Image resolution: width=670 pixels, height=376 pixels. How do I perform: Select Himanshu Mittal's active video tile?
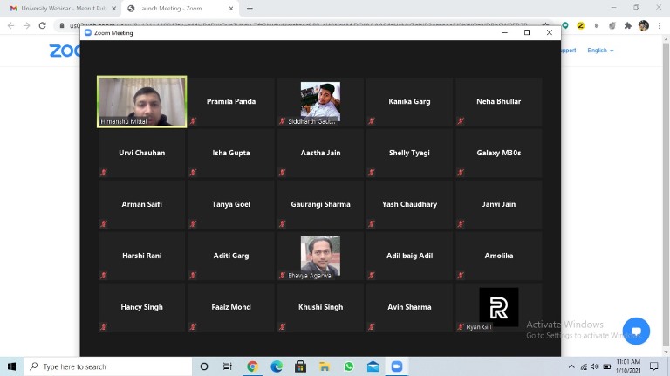point(141,101)
